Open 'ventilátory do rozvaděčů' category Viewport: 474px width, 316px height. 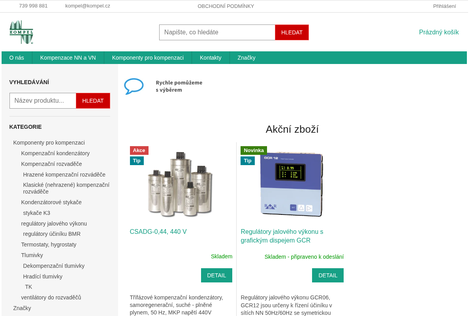tap(51, 297)
